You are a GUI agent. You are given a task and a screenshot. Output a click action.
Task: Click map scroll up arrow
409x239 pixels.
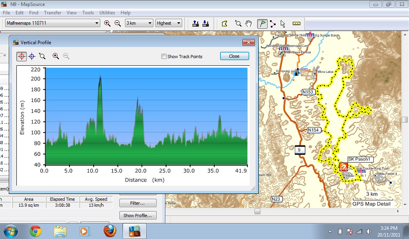click(x=405, y=34)
